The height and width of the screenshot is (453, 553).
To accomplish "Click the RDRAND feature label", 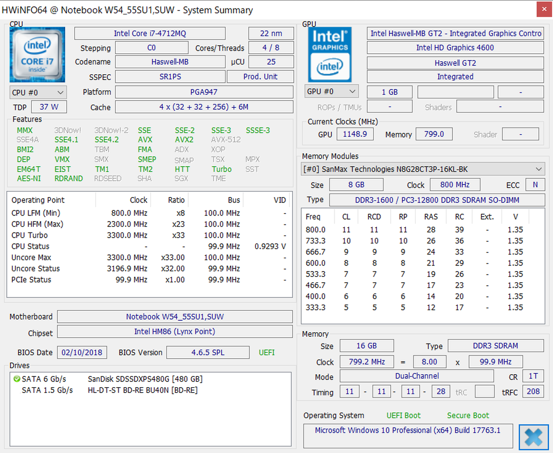I will 69,179.
